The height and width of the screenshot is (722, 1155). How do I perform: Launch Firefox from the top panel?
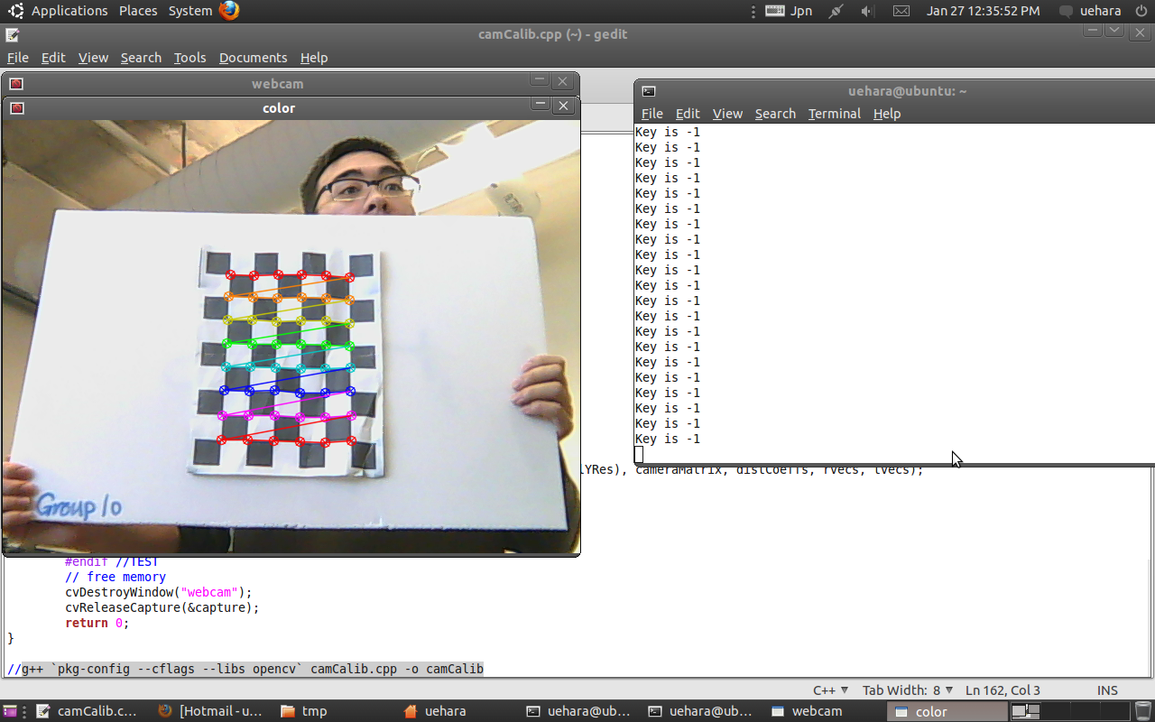click(229, 11)
